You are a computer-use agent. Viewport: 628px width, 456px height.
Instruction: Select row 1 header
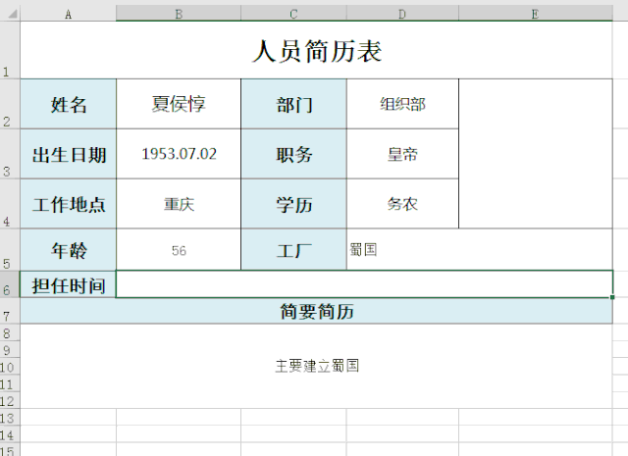click(10, 50)
